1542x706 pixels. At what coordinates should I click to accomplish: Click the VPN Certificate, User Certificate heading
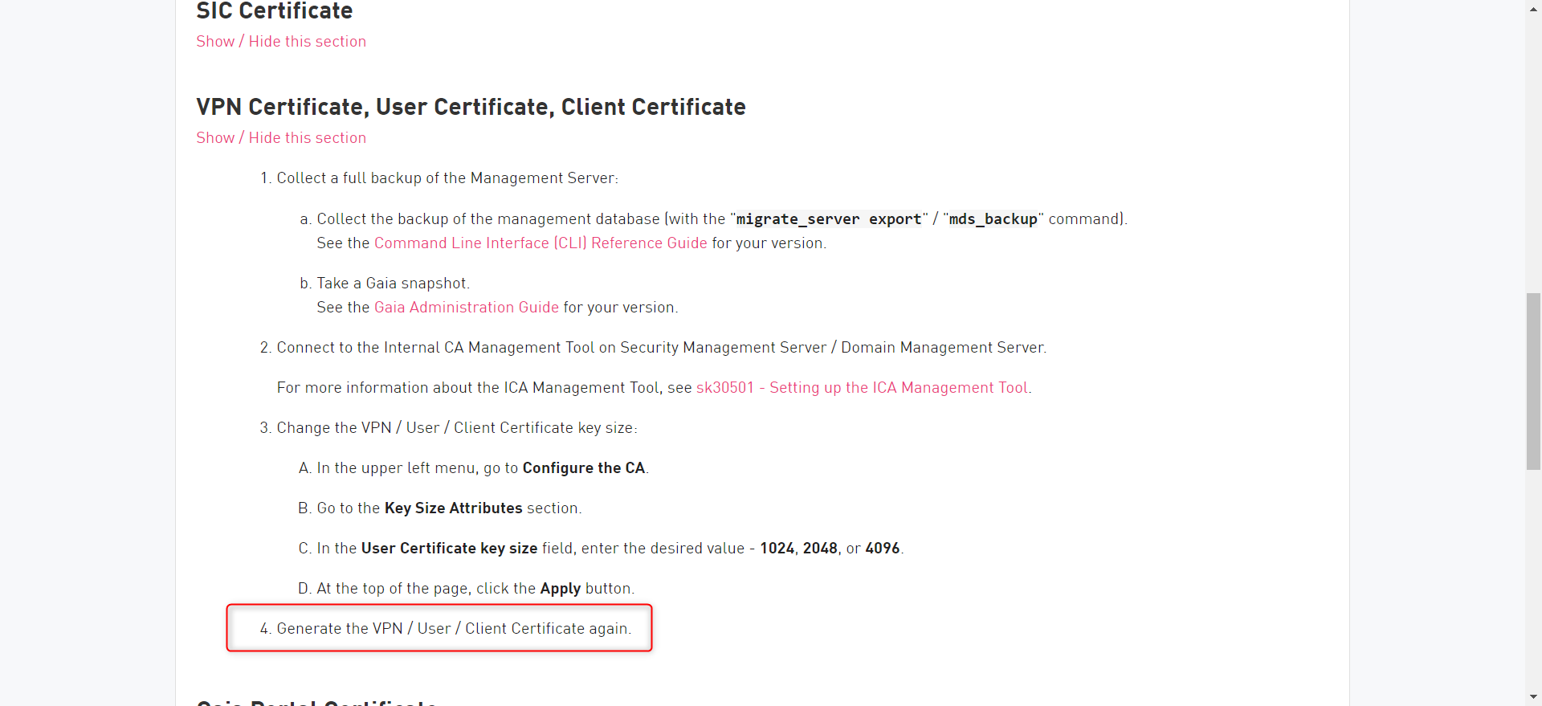[470, 106]
